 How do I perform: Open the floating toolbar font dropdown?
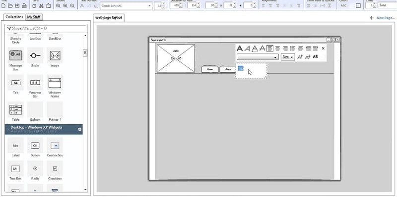258,57
